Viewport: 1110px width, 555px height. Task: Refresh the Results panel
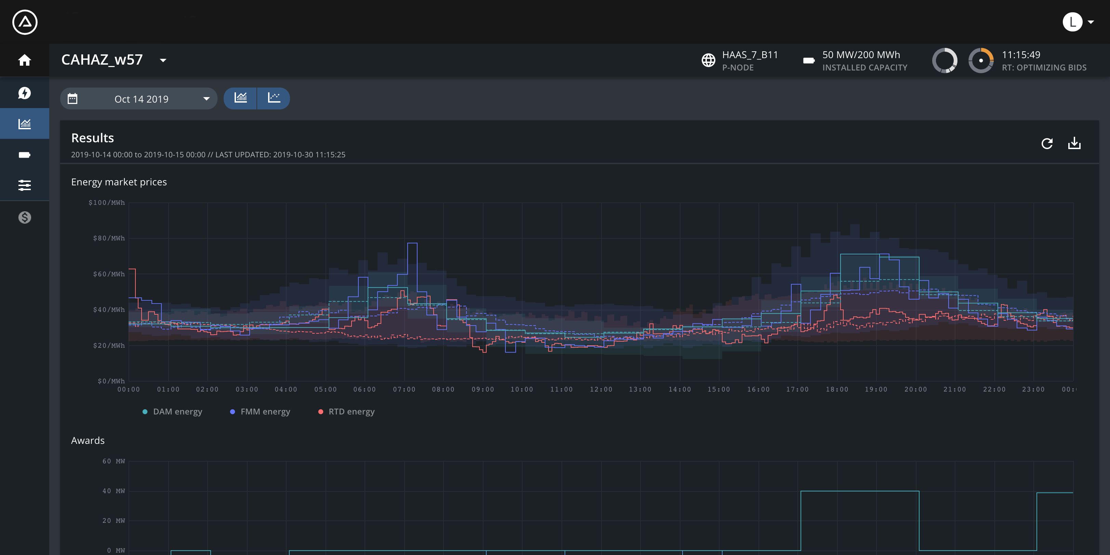click(1047, 144)
